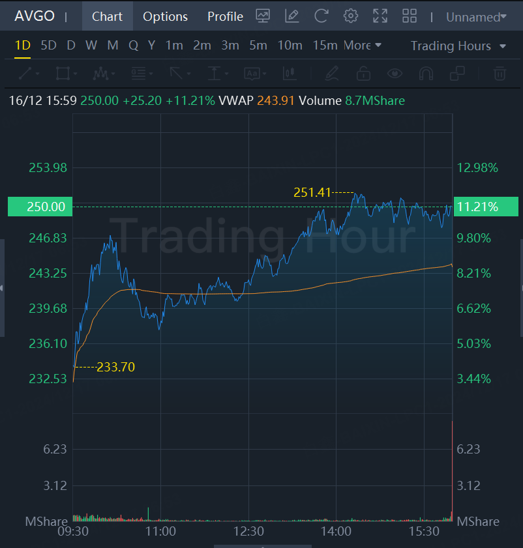Click the AVGO ticker symbol
The width and height of the screenshot is (523, 548).
pyautogui.click(x=35, y=16)
